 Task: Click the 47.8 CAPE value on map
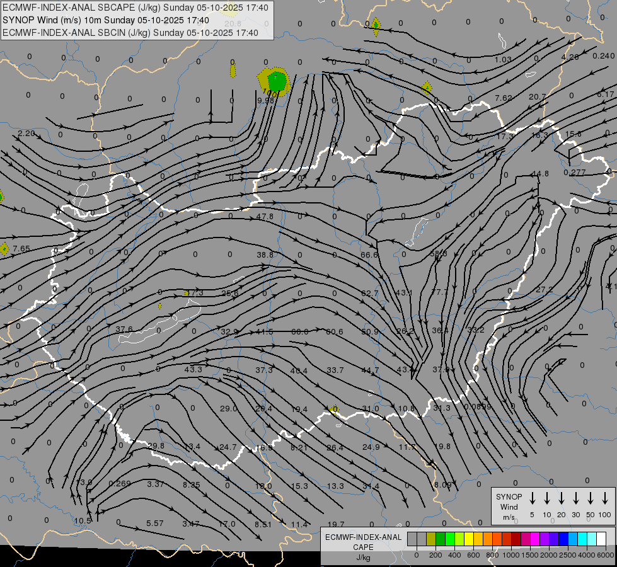tap(265, 217)
